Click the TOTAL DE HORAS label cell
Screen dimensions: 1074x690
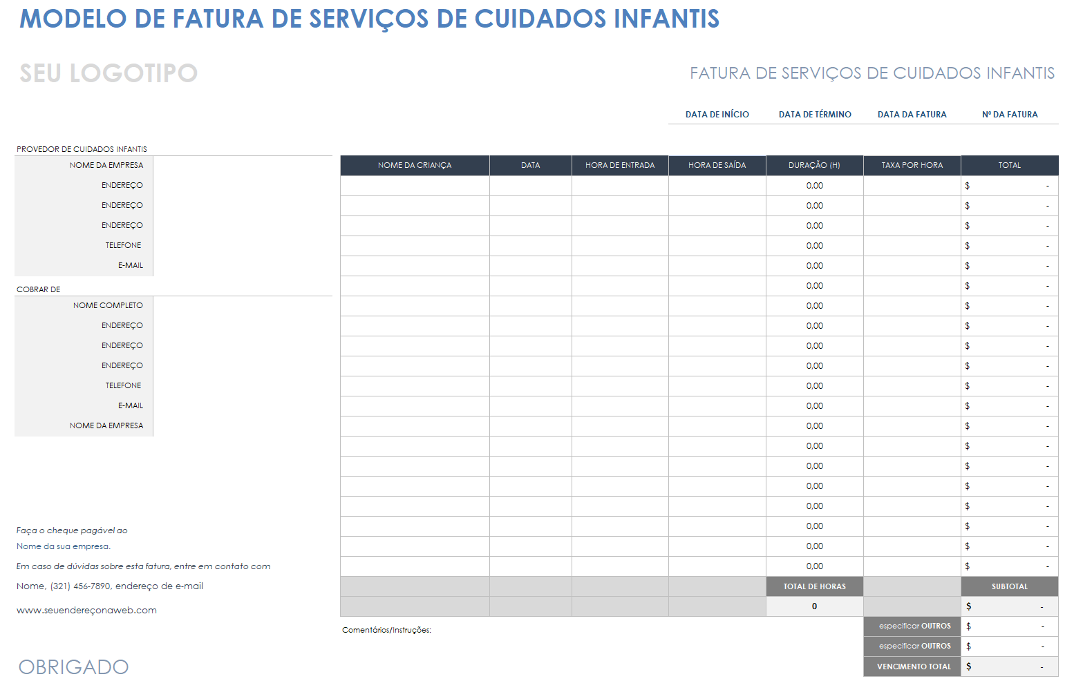pos(815,586)
